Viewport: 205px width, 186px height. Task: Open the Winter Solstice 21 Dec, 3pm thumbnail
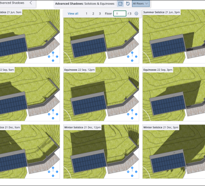173,151
